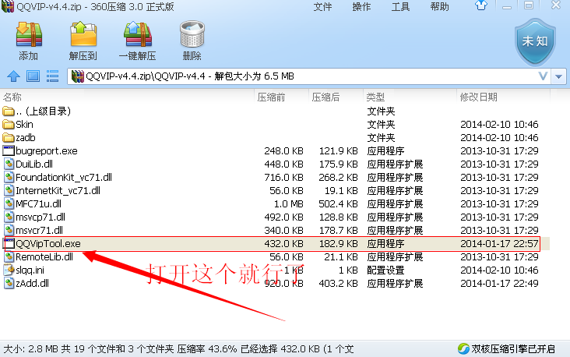Screen dimensions: 570x357
Task: Click the V chevron in address bar
Action: (543, 76)
